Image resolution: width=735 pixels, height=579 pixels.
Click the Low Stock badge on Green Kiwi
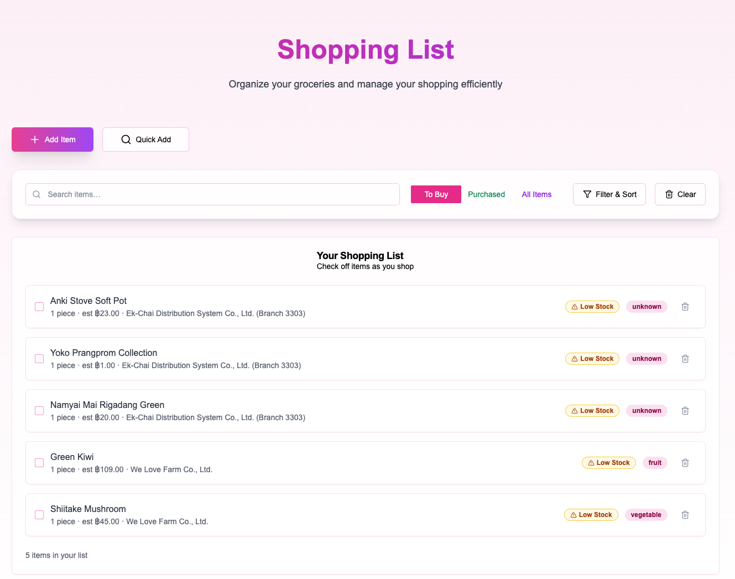click(x=609, y=463)
